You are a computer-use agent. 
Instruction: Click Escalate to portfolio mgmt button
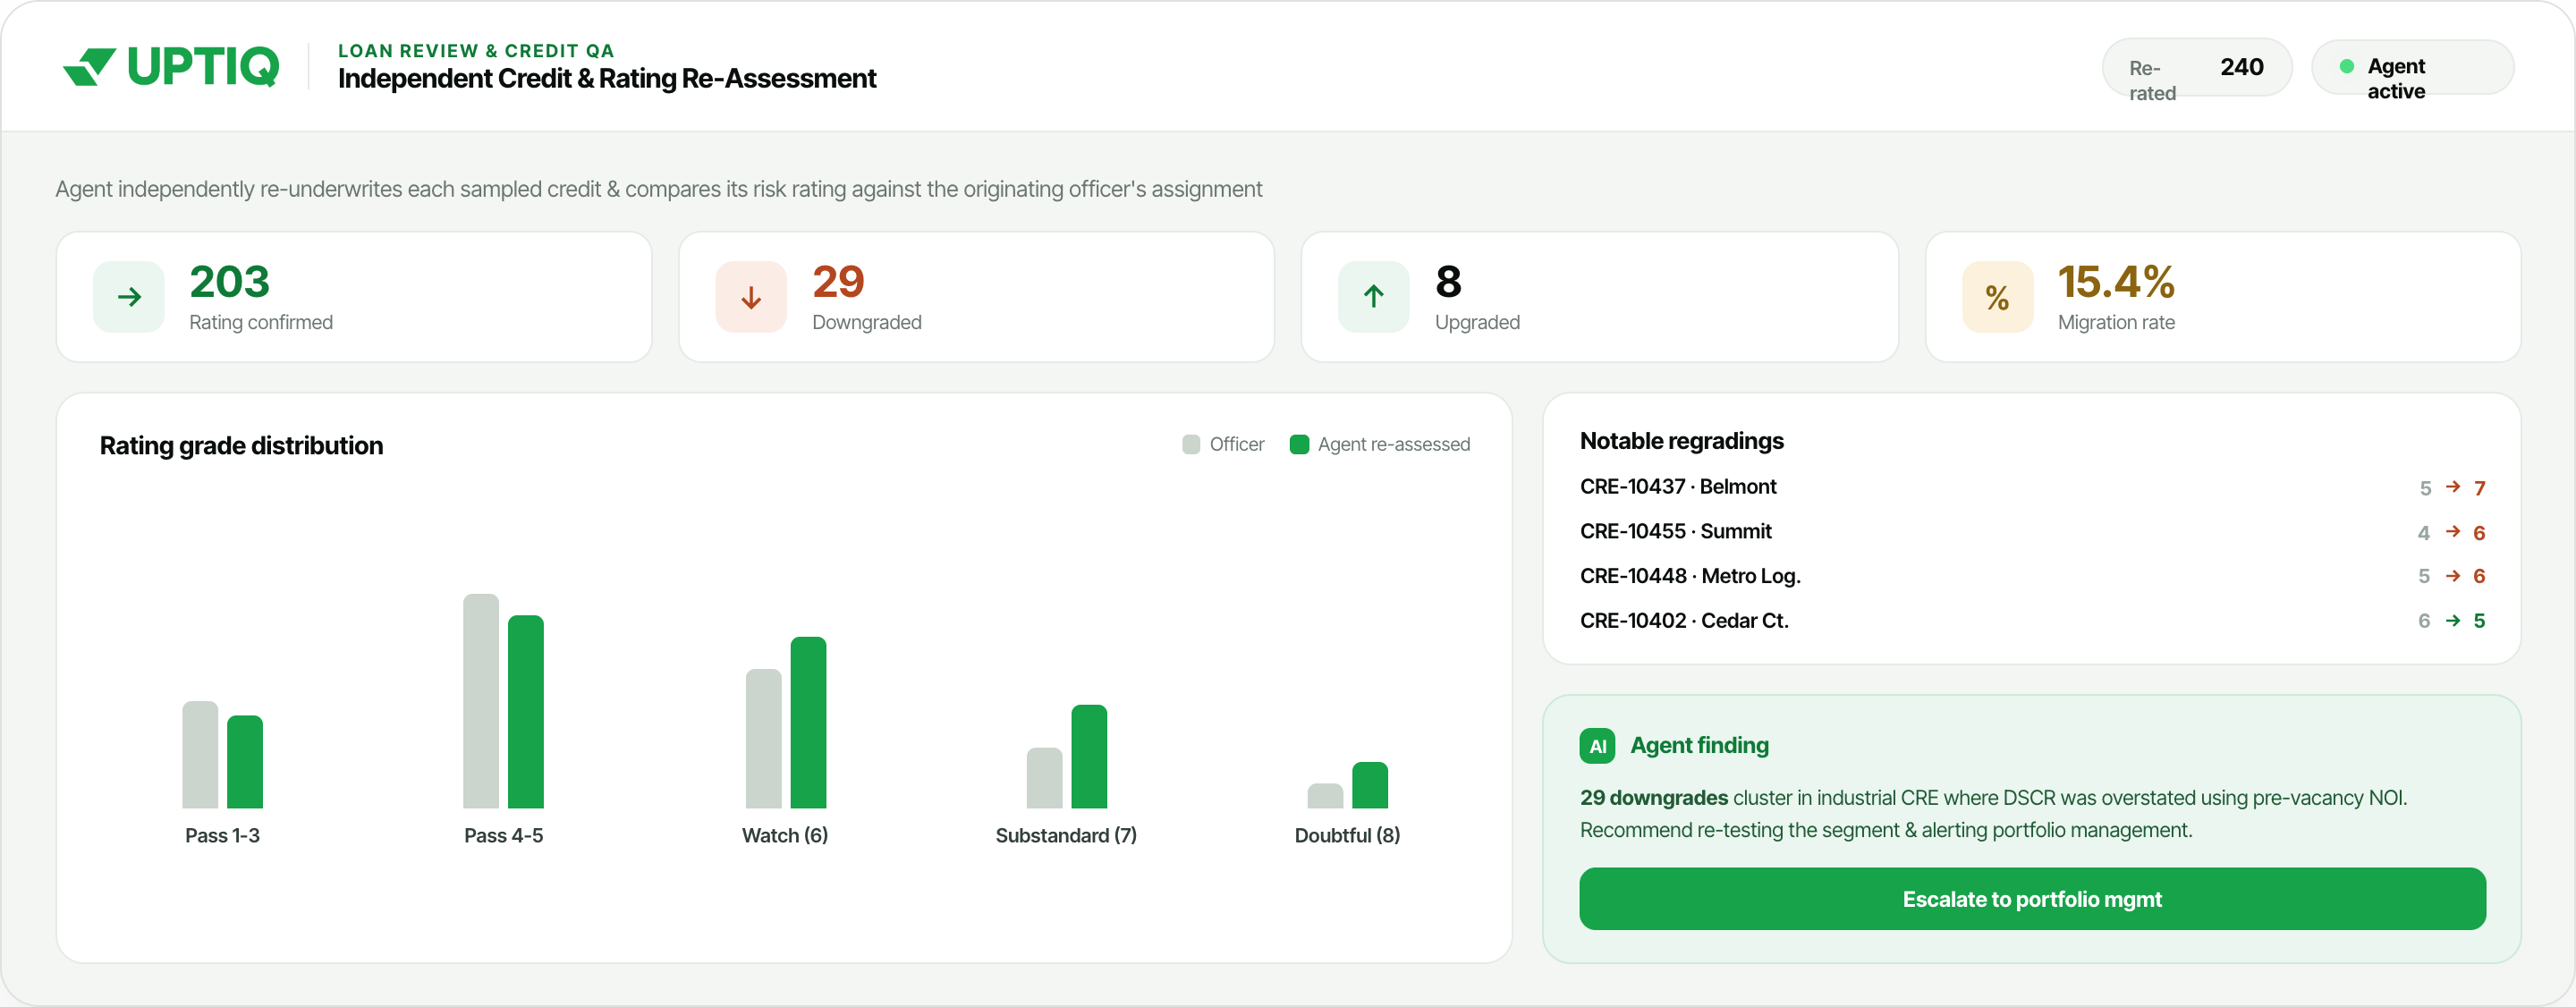(x=2032, y=899)
